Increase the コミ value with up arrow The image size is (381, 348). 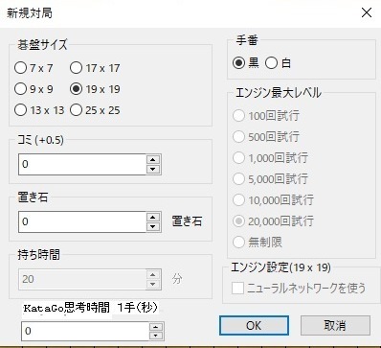coord(153,160)
